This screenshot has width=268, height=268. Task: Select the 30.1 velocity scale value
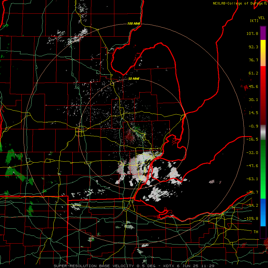[x=253, y=100]
